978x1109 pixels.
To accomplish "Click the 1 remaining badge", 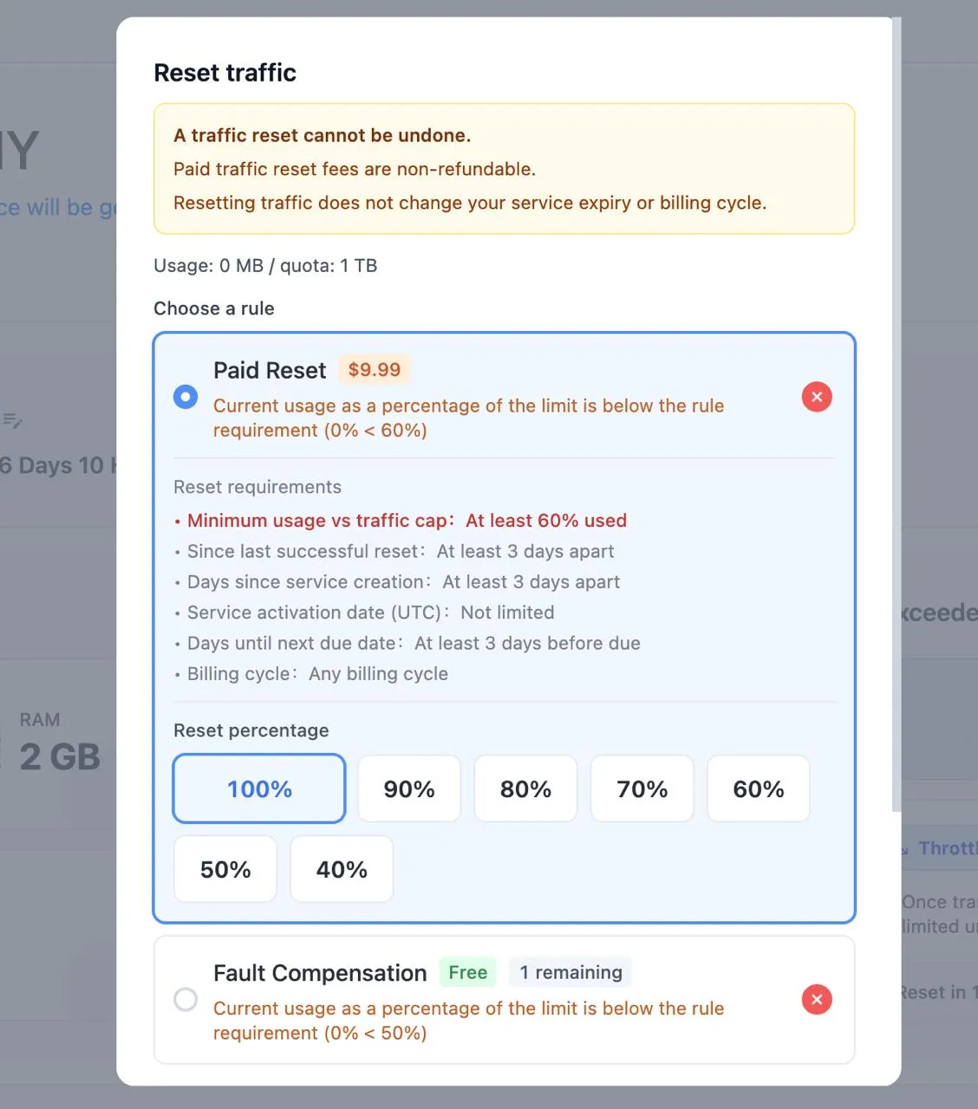I will click(570, 972).
